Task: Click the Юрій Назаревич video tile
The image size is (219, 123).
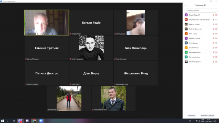Action: [x=91, y=48]
